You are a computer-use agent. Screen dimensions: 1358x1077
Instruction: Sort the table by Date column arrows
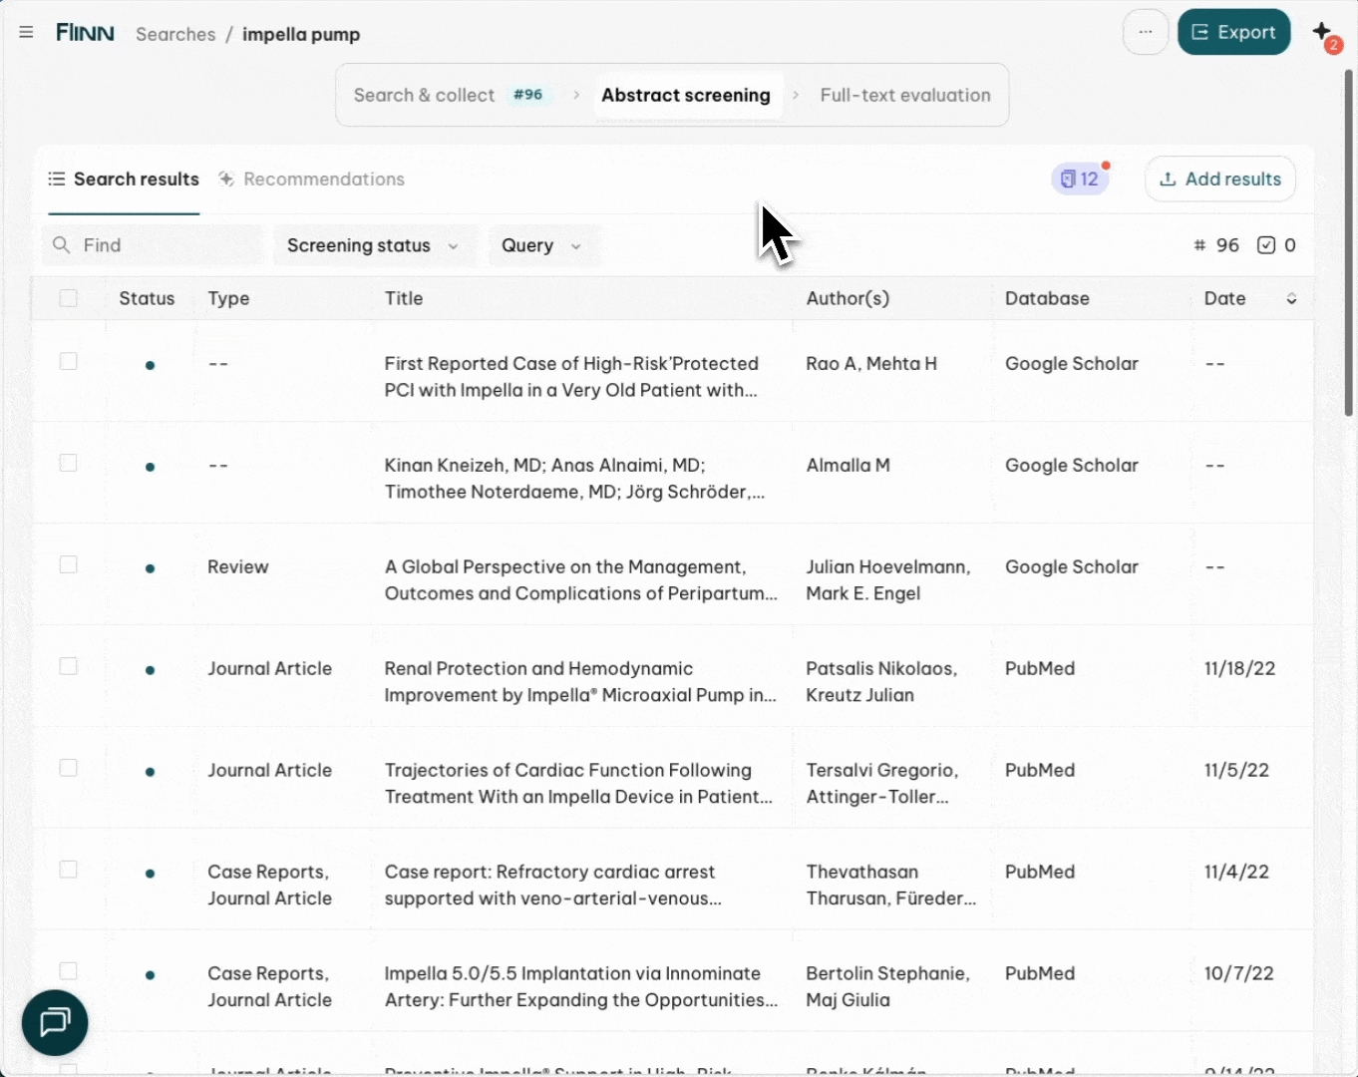[1291, 298]
